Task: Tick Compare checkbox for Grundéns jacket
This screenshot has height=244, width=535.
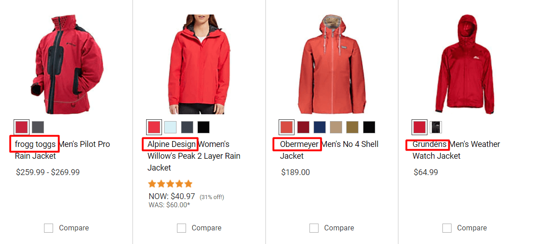Action: (447, 228)
